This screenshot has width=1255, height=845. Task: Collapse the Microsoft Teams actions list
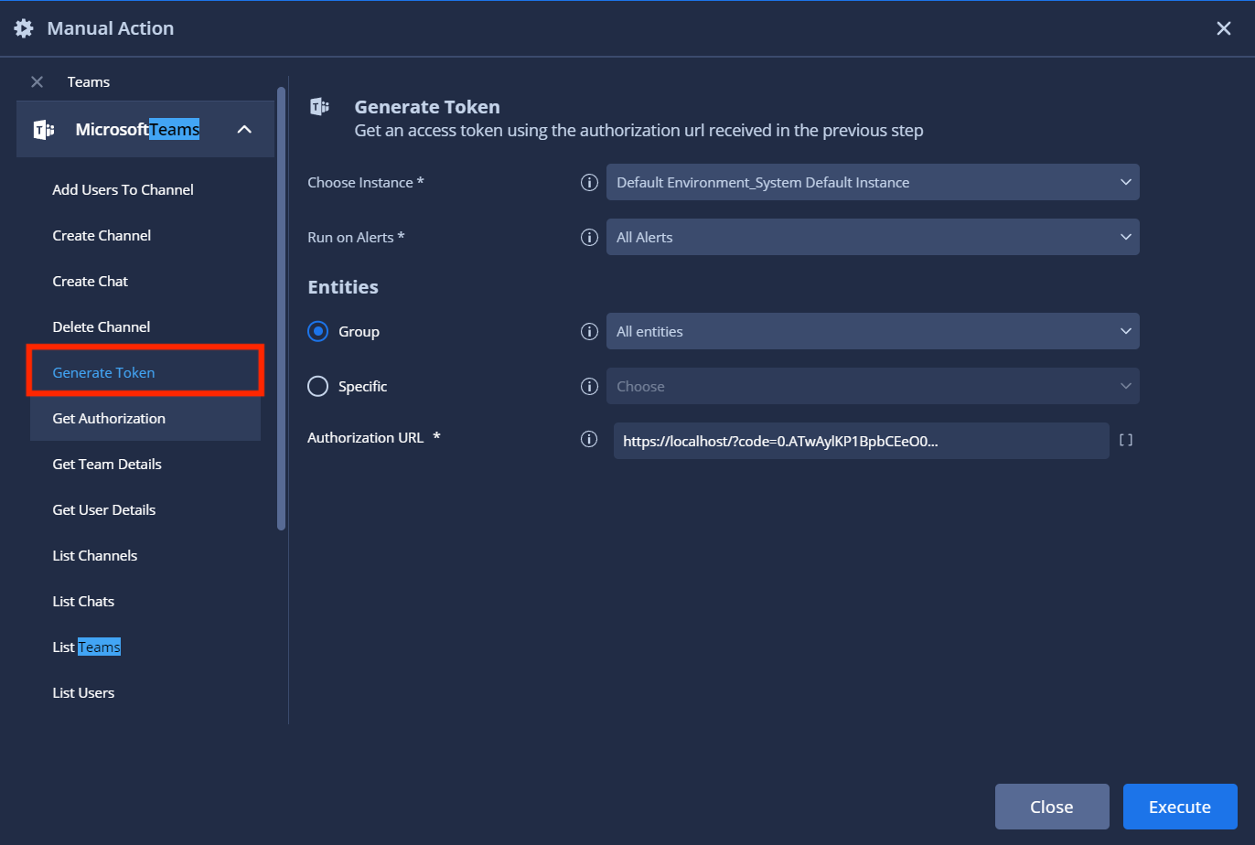[x=244, y=129]
